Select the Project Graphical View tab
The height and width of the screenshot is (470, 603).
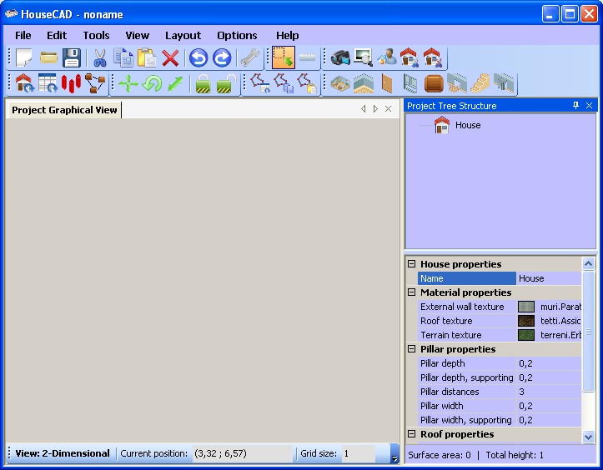coord(64,110)
